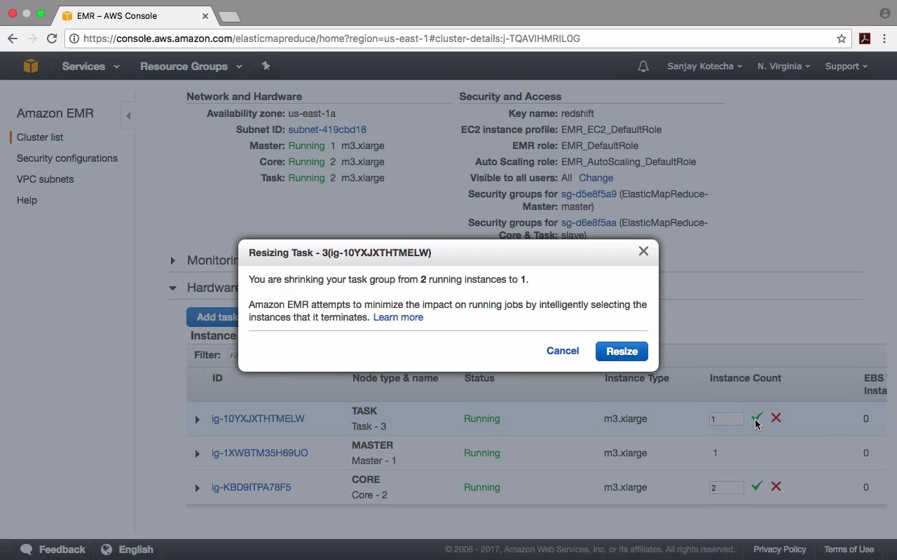Open the Services dropdown menu
This screenshot has height=560, width=897.
[x=90, y=66]
